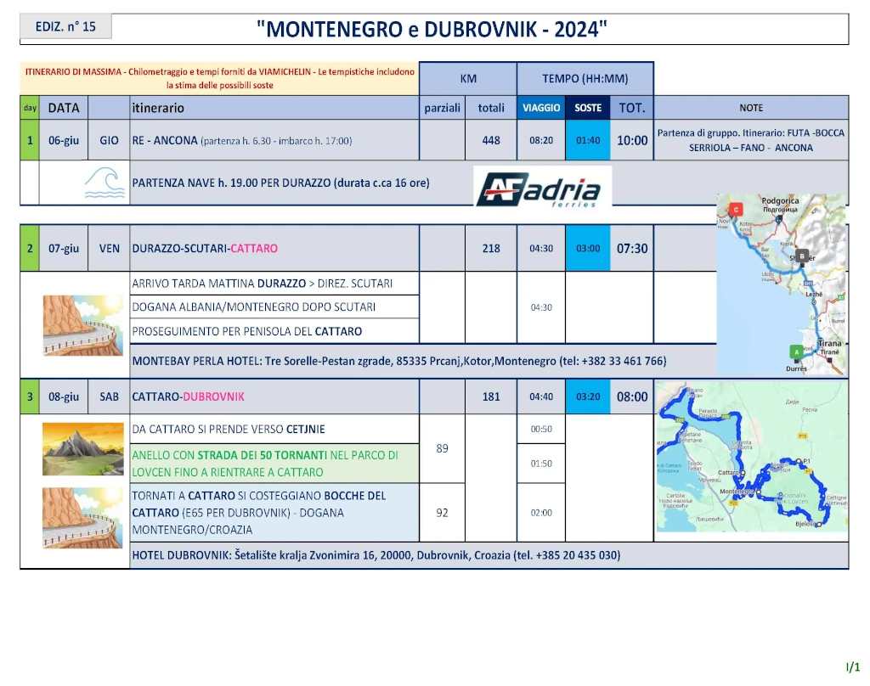Click the SOSTE column header
The image size is (870, 686).
(x=588, y=108)
